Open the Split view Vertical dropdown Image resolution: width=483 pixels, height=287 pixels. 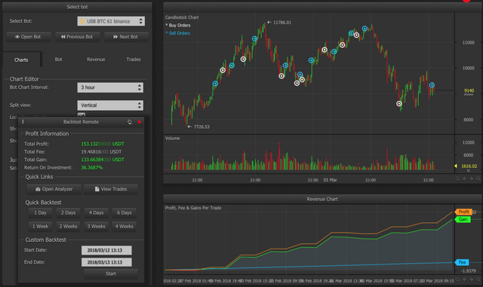pyautogui.click(x=110, y=105)
